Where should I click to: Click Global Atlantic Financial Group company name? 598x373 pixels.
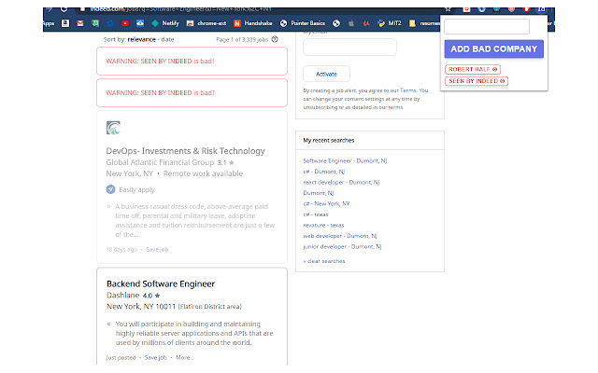coord(160,162)
